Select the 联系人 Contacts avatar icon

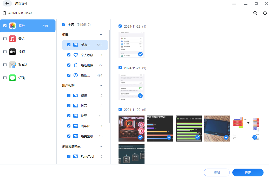[x=12, y=65]
